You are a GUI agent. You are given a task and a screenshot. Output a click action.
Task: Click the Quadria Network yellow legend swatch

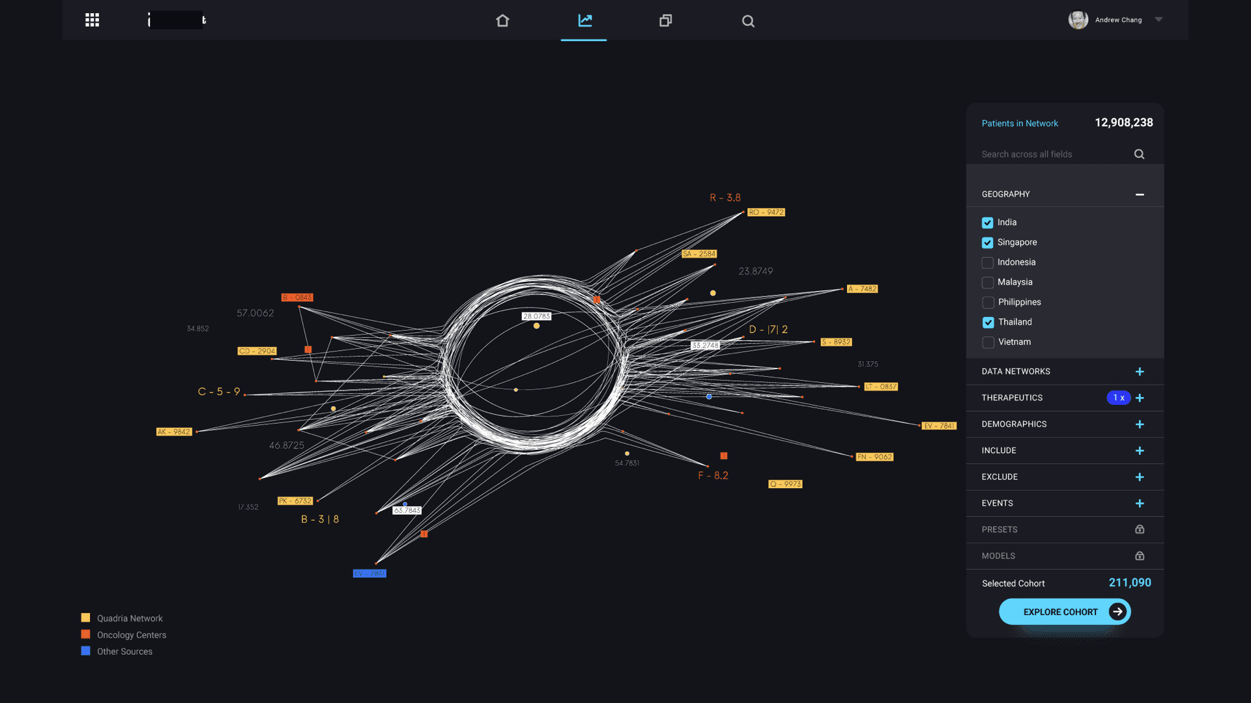tap(85, 618)
